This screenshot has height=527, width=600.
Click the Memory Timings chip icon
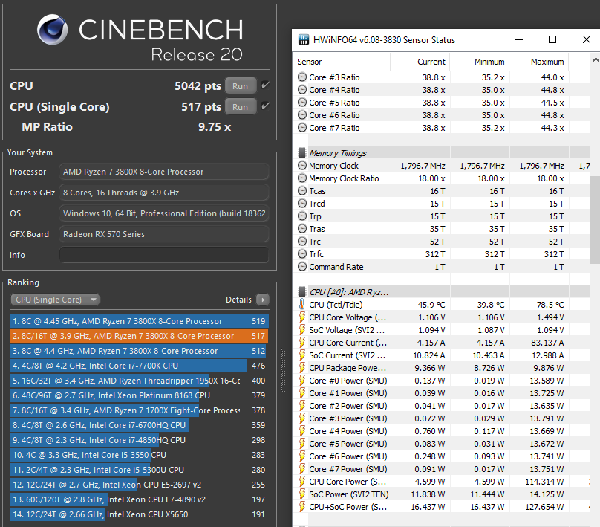pyautogui.click(x=302, y=153)
